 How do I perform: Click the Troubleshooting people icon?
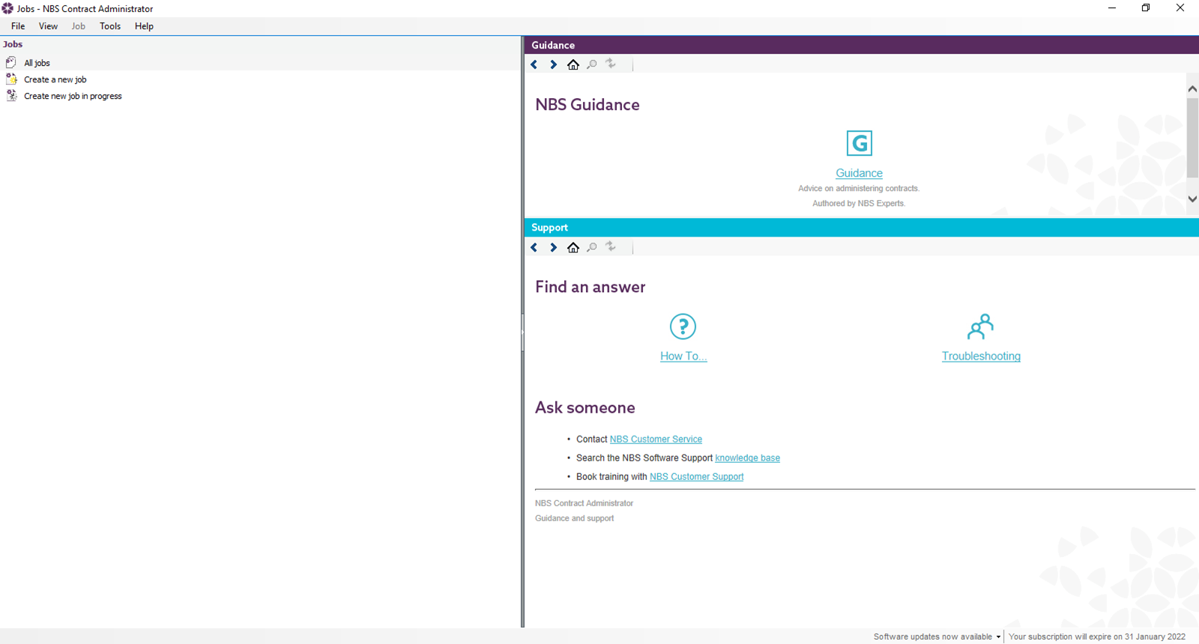point(981,326)
